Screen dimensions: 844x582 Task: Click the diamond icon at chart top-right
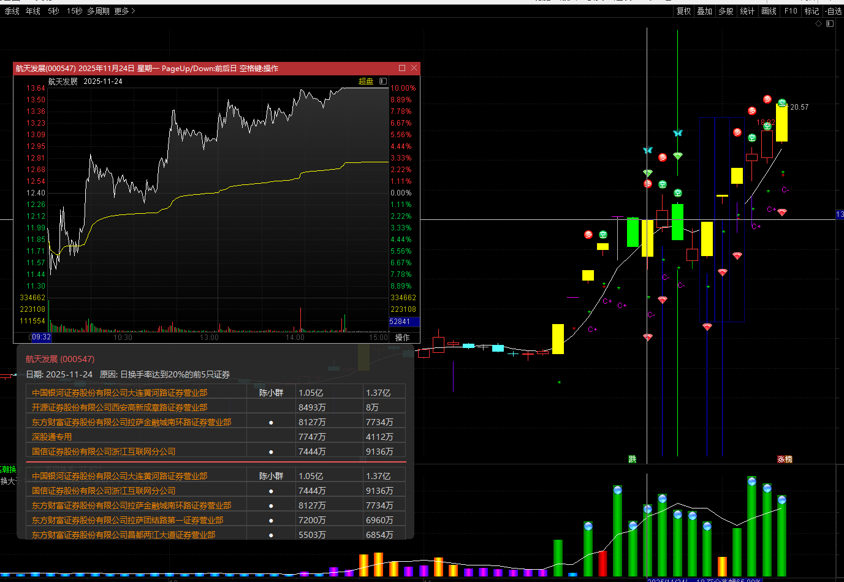pos(818,24)
